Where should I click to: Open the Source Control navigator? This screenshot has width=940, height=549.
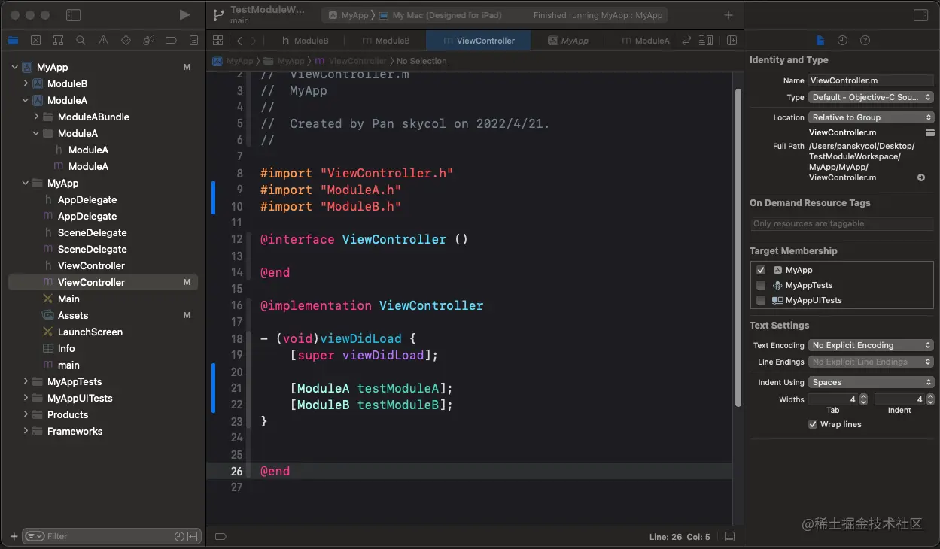(35, 41)
